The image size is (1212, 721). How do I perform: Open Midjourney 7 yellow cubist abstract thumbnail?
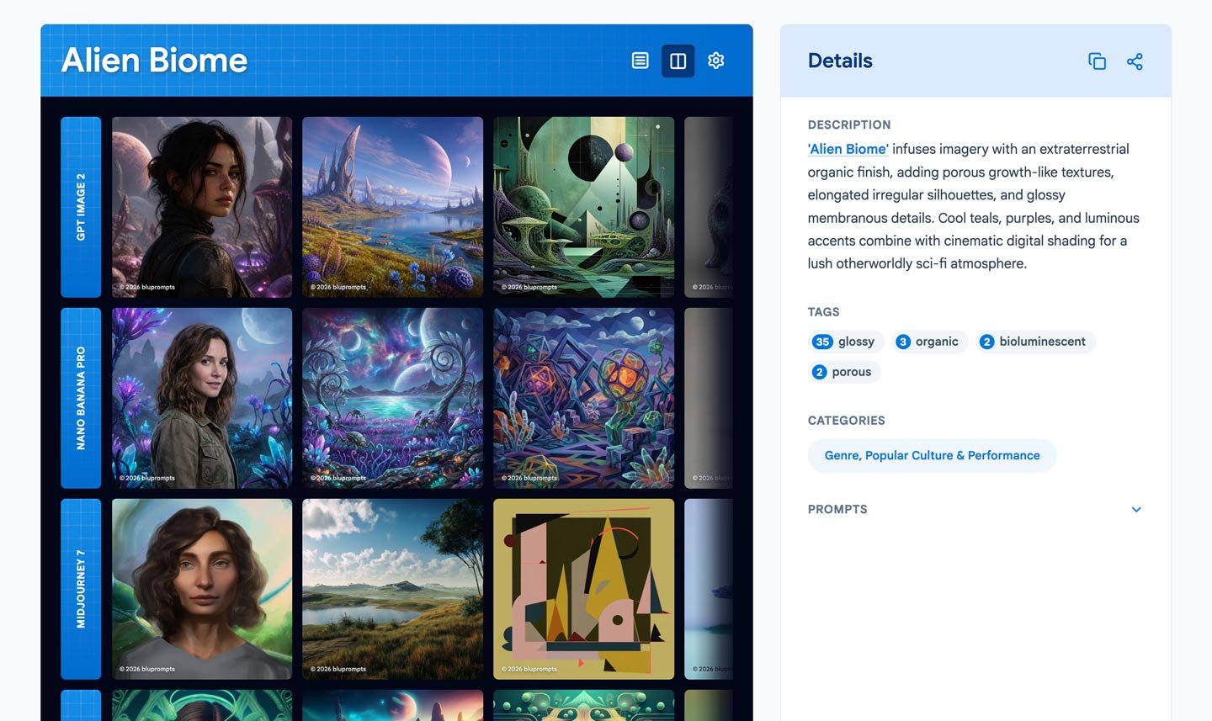pyautogui.click(x=584, y=589)
